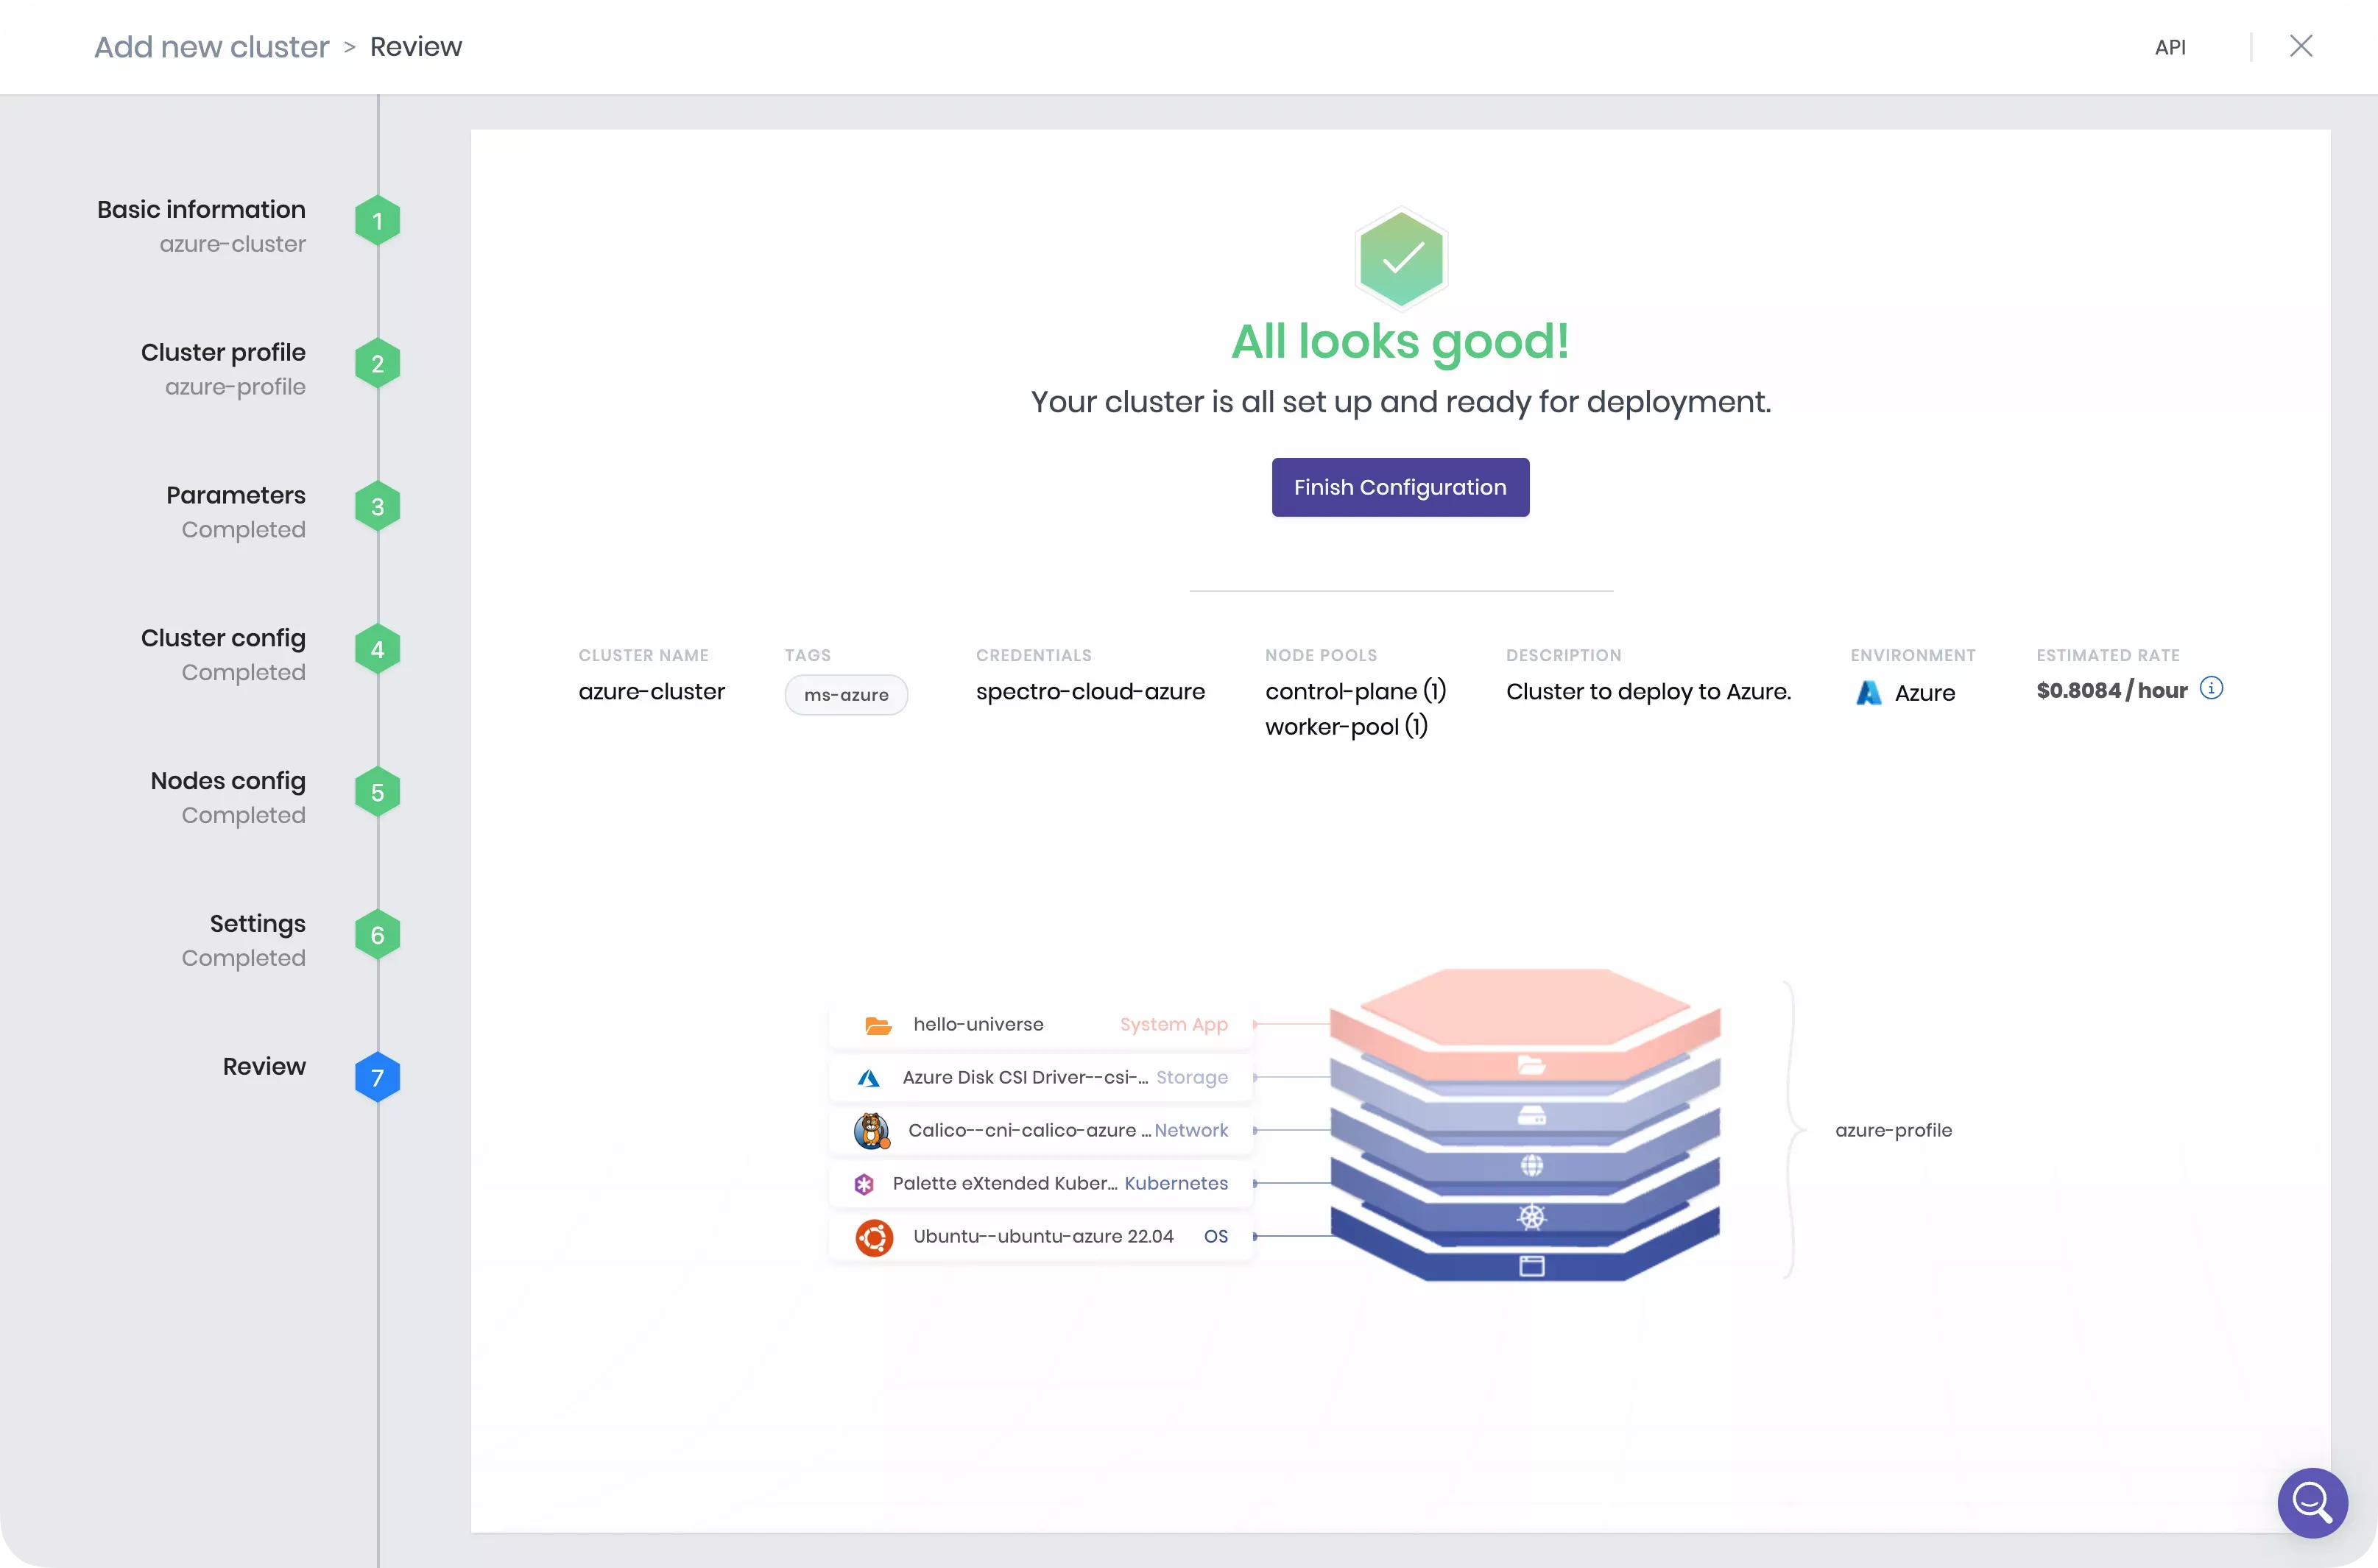Click the API menu item top right
Viewport: 2378px width, 1568px height.
2172,47
